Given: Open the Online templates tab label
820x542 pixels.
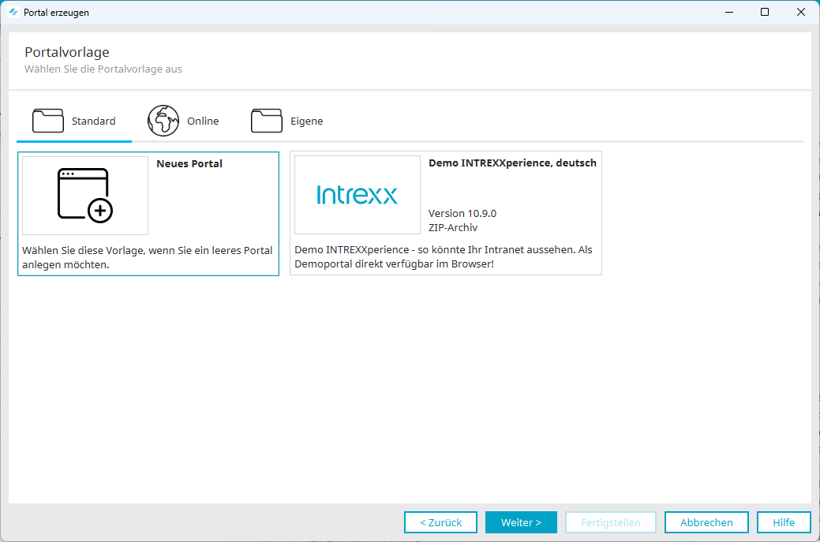Looking at the screenshot, I should coord(203,121).
